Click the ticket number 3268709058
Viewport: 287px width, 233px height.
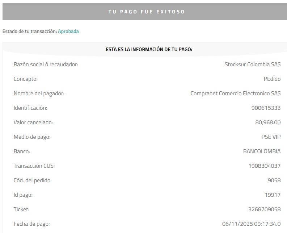[265, 209]
